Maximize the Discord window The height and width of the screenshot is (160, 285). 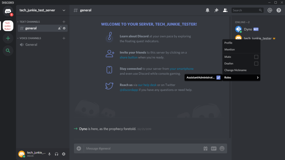click(x=276, y=2)
